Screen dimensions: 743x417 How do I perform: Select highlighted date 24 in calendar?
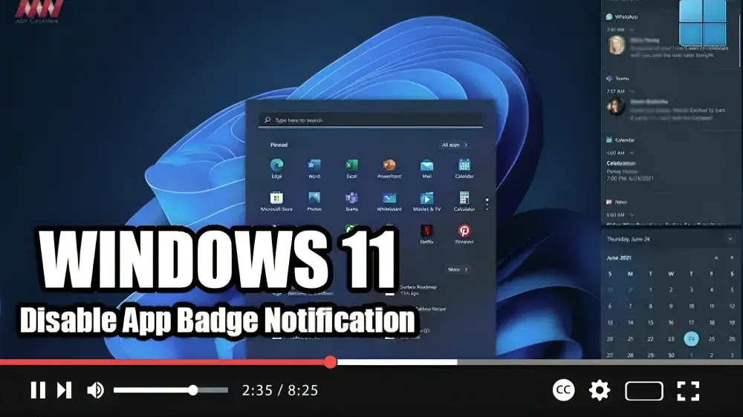pyautogui.click(x=691, y=338)
